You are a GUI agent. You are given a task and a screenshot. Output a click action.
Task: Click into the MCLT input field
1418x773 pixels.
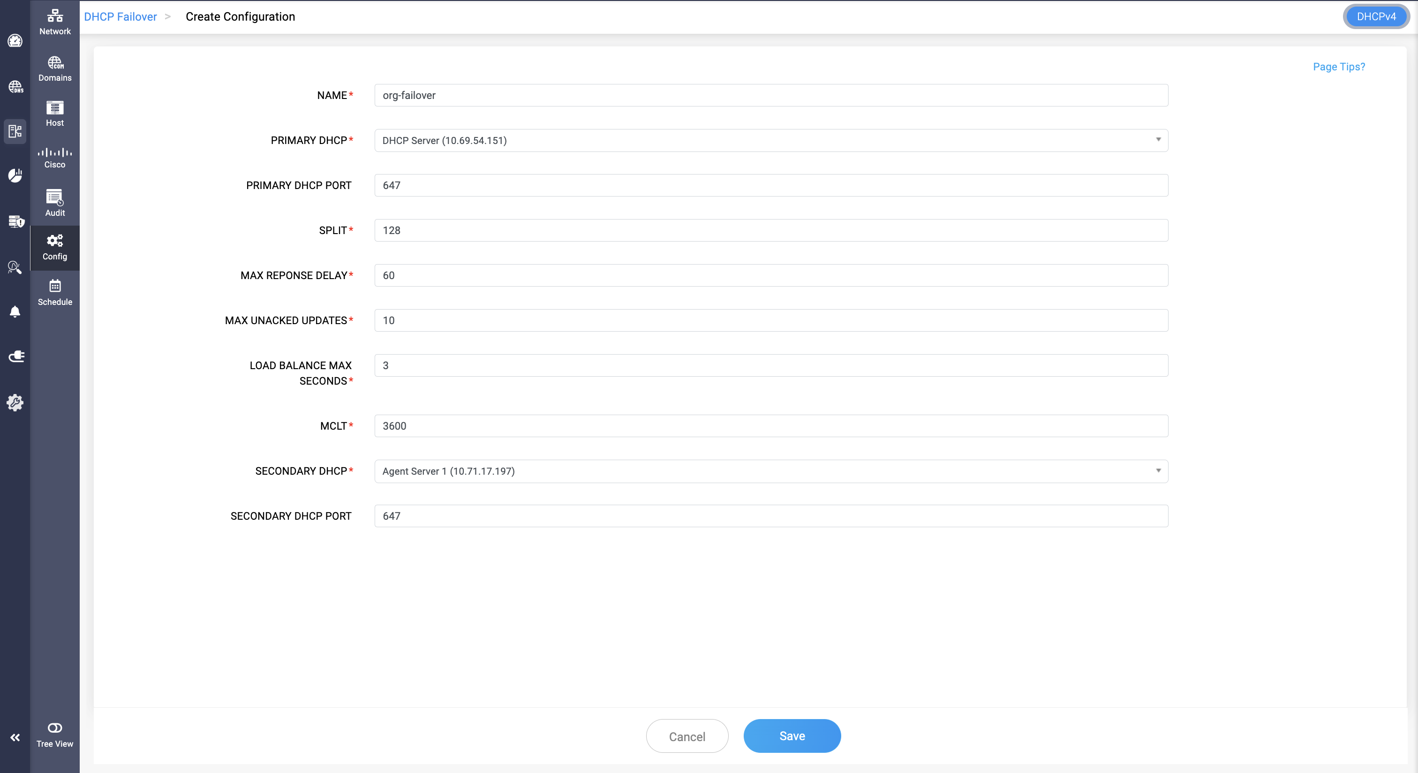[770, 426]
